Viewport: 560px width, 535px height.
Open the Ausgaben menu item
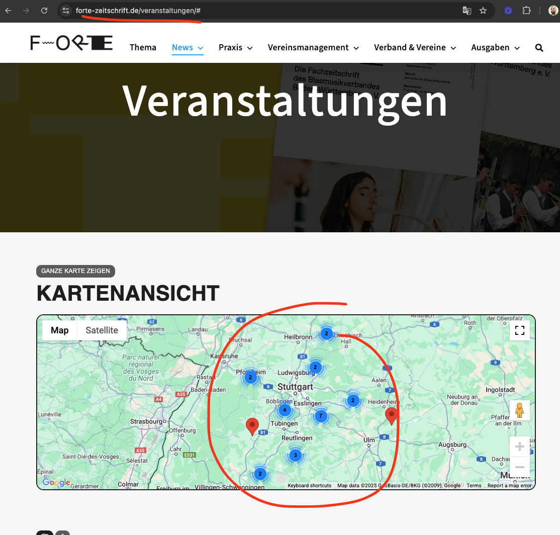490,47
